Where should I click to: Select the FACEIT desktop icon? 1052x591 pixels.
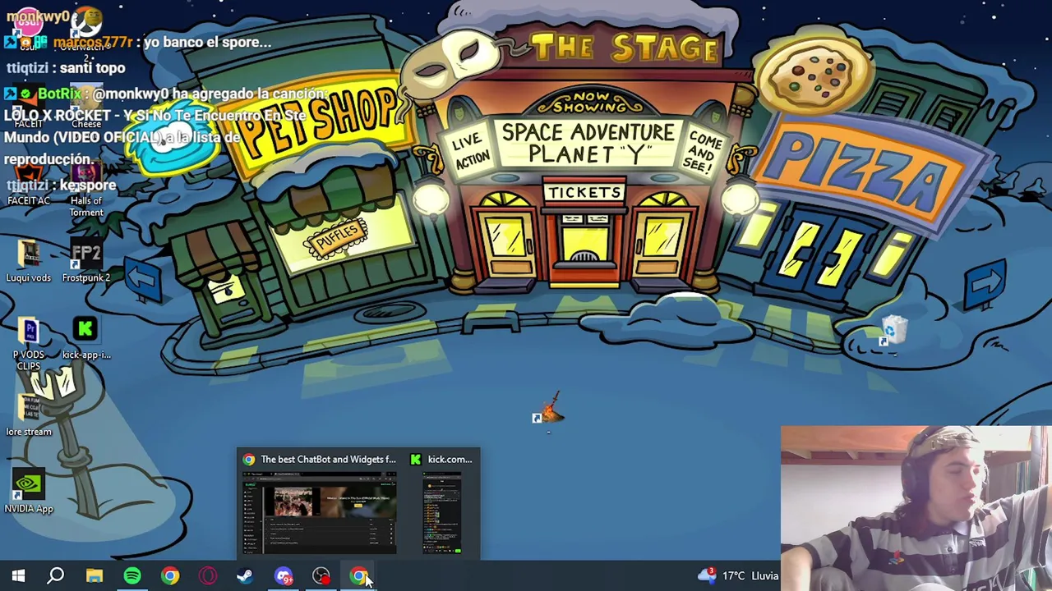(x=29, y=107)
